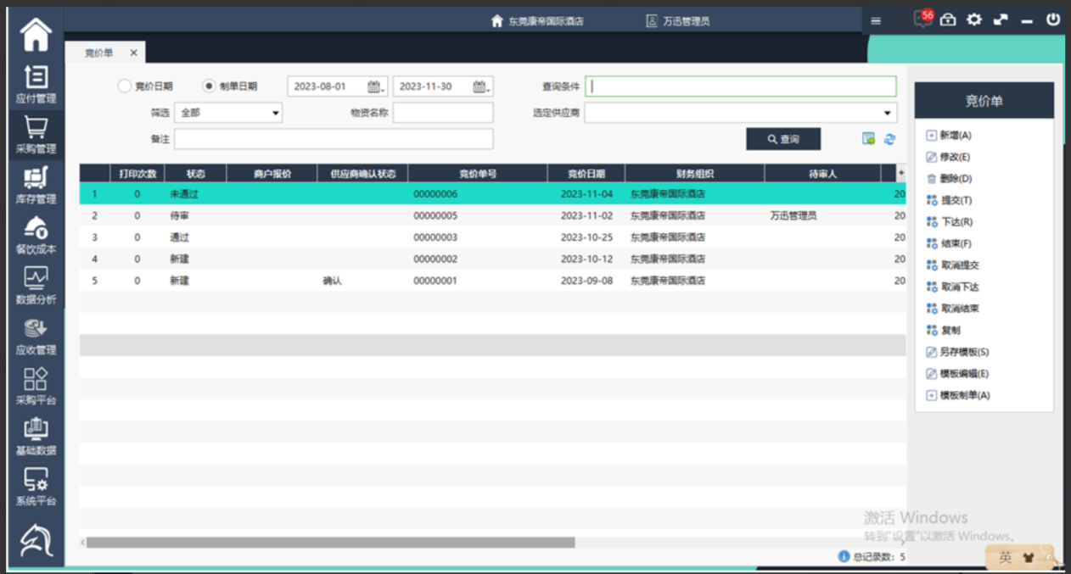1071x574 pixels.
Task: Select the 竞价日期 radio button
Action: [x=125, y=86]
